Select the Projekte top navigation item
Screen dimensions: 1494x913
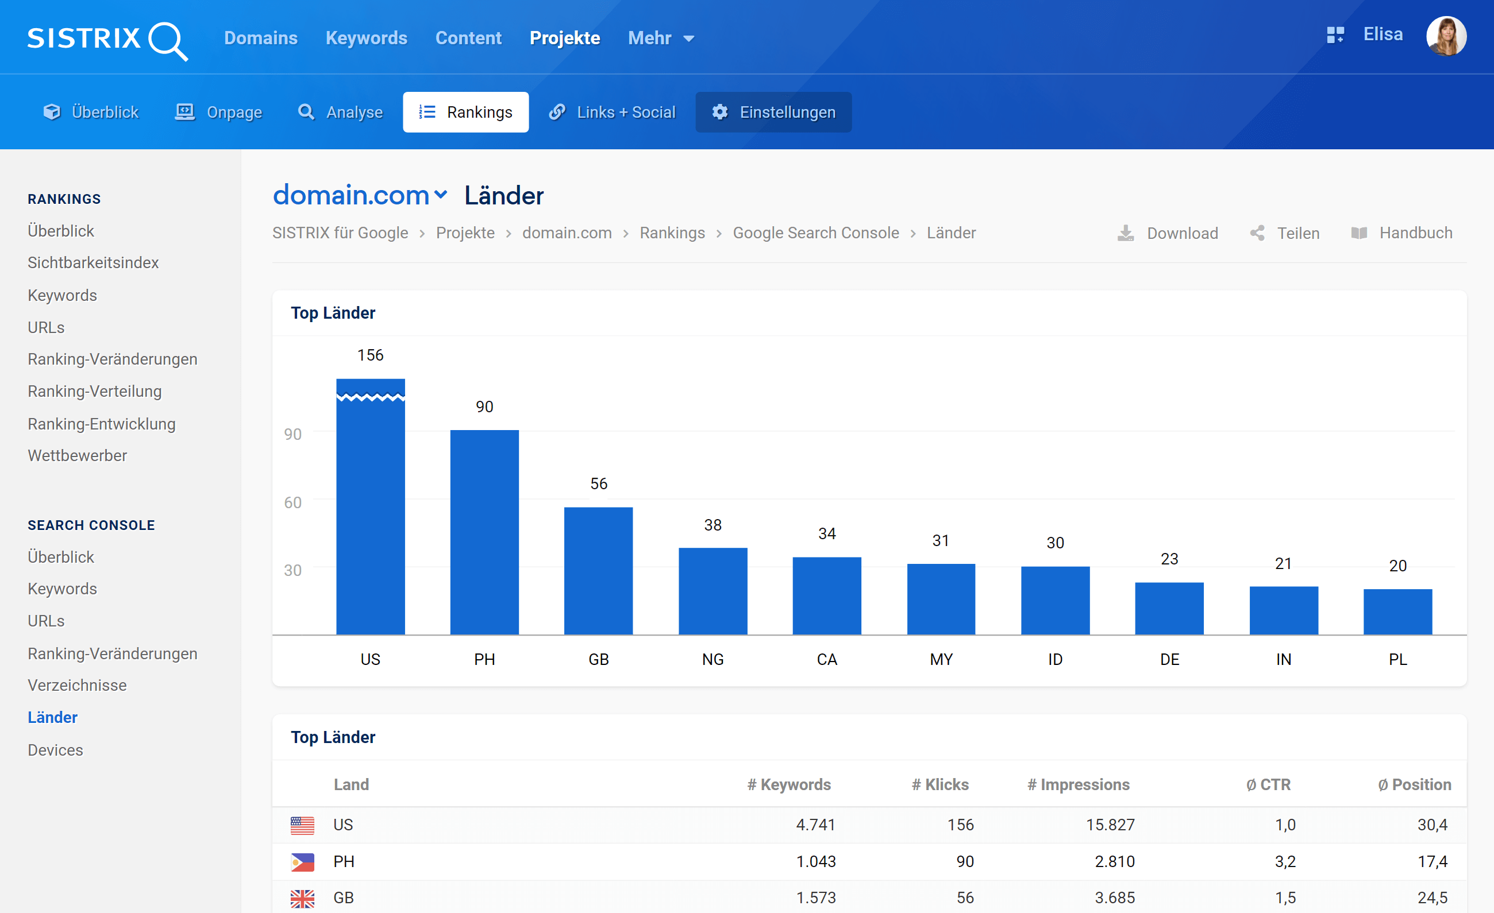pyautogui.click(x=564, y=36)
